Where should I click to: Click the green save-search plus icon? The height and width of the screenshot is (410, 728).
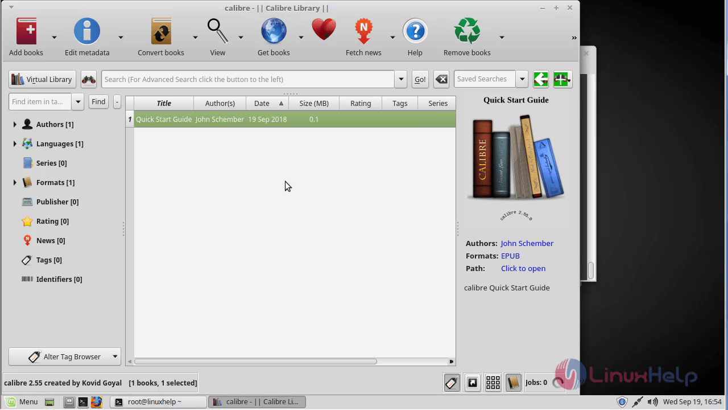pos(562,79)
